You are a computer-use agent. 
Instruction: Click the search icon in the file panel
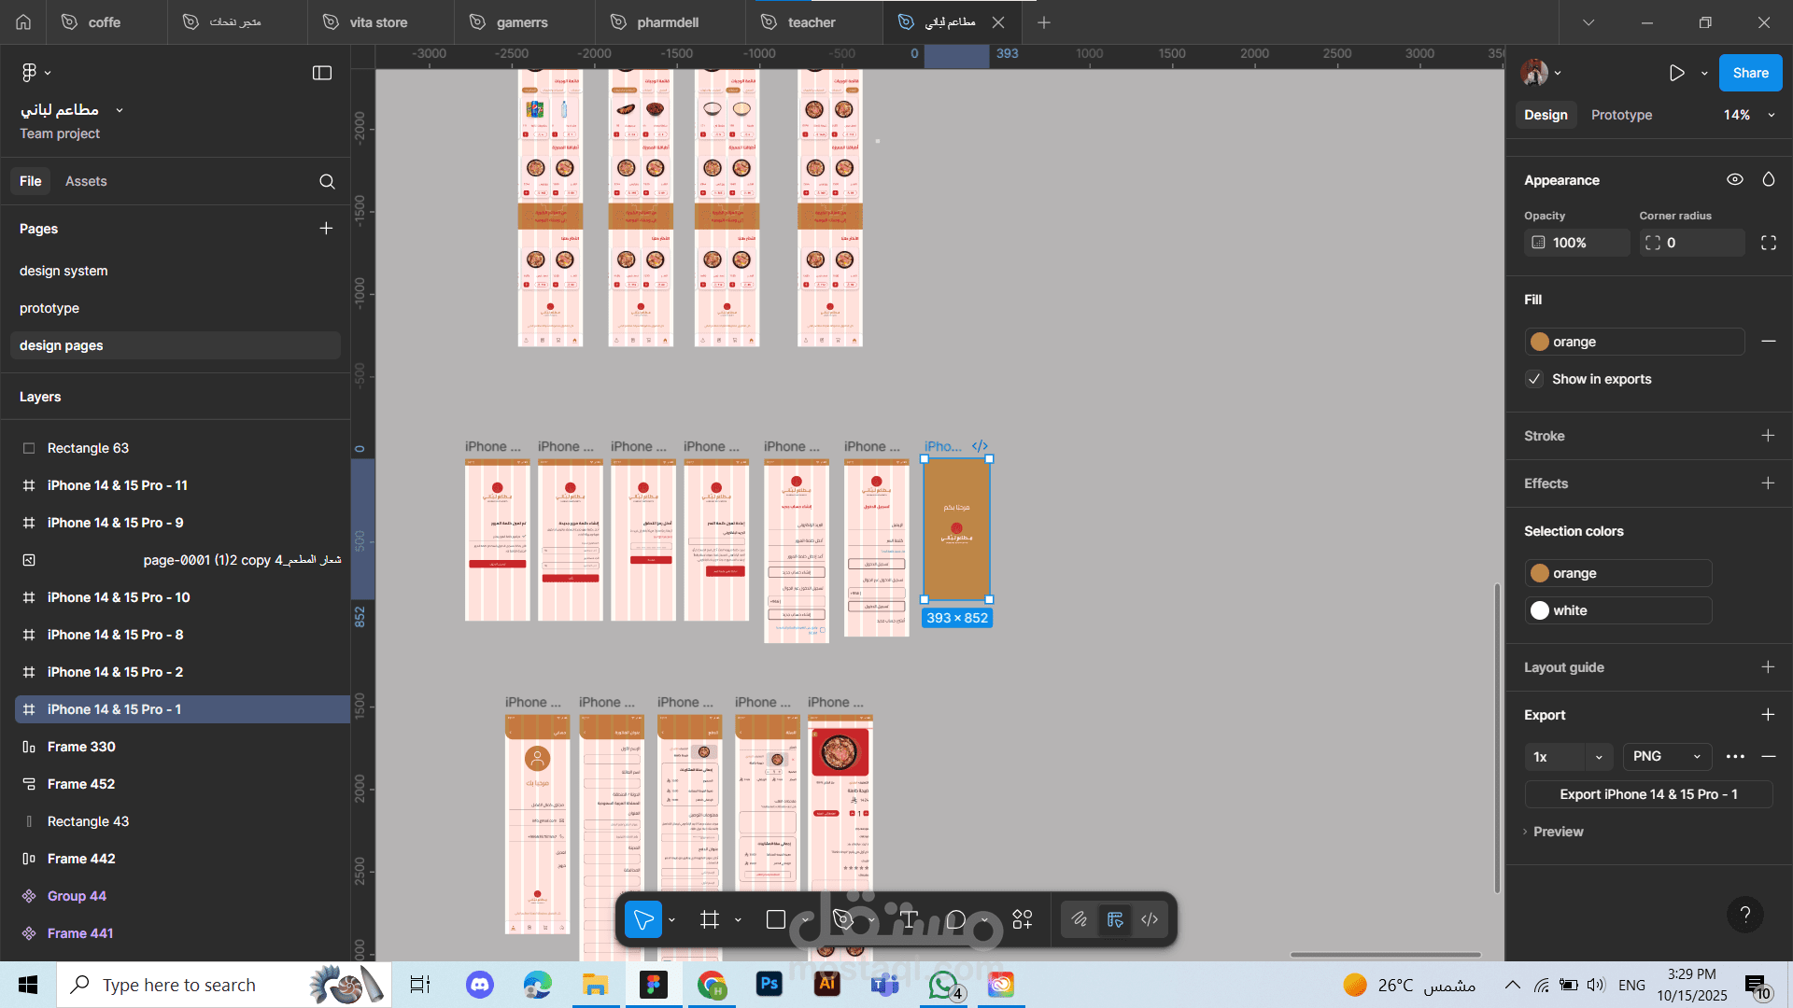(327, 182)
